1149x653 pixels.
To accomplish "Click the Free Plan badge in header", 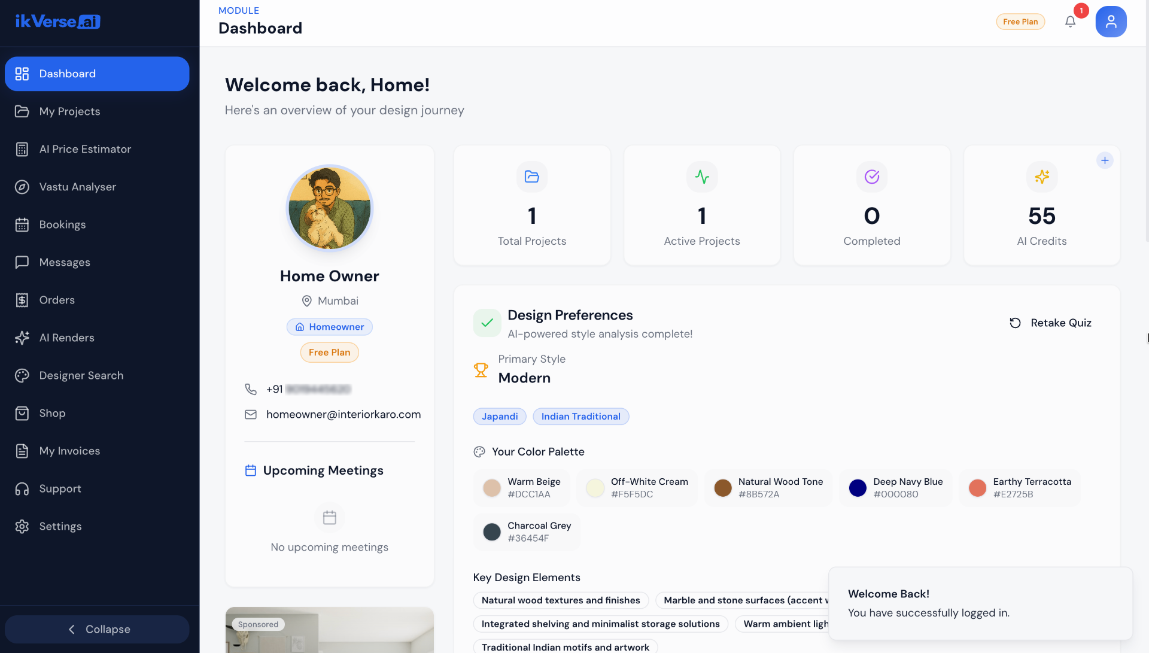I will [1020, 22].
